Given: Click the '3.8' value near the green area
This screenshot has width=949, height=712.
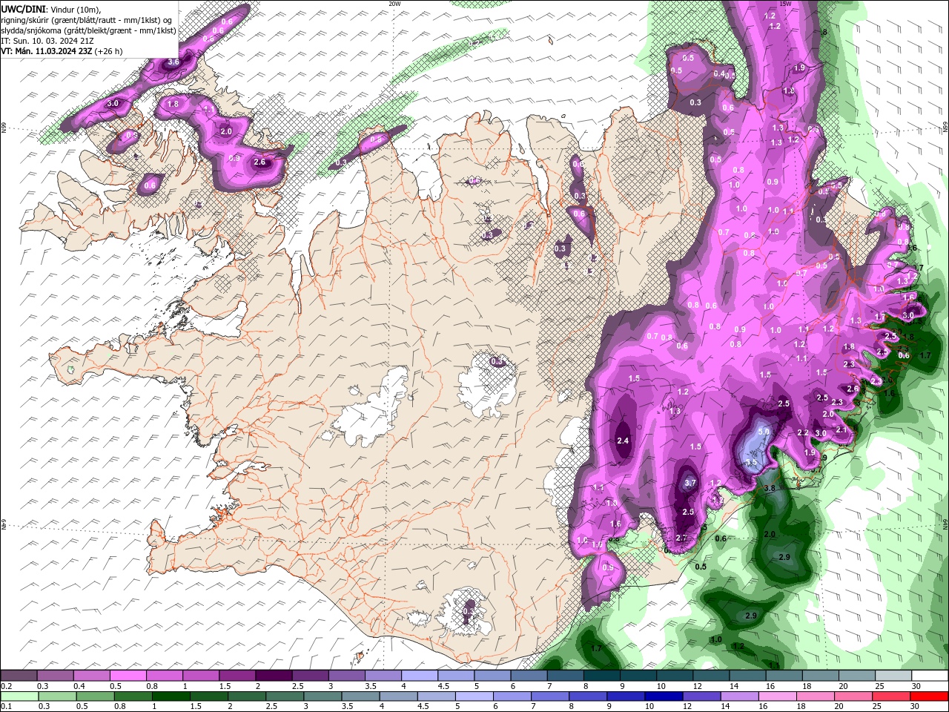Looking at the screenshot, I should (770, 489).
